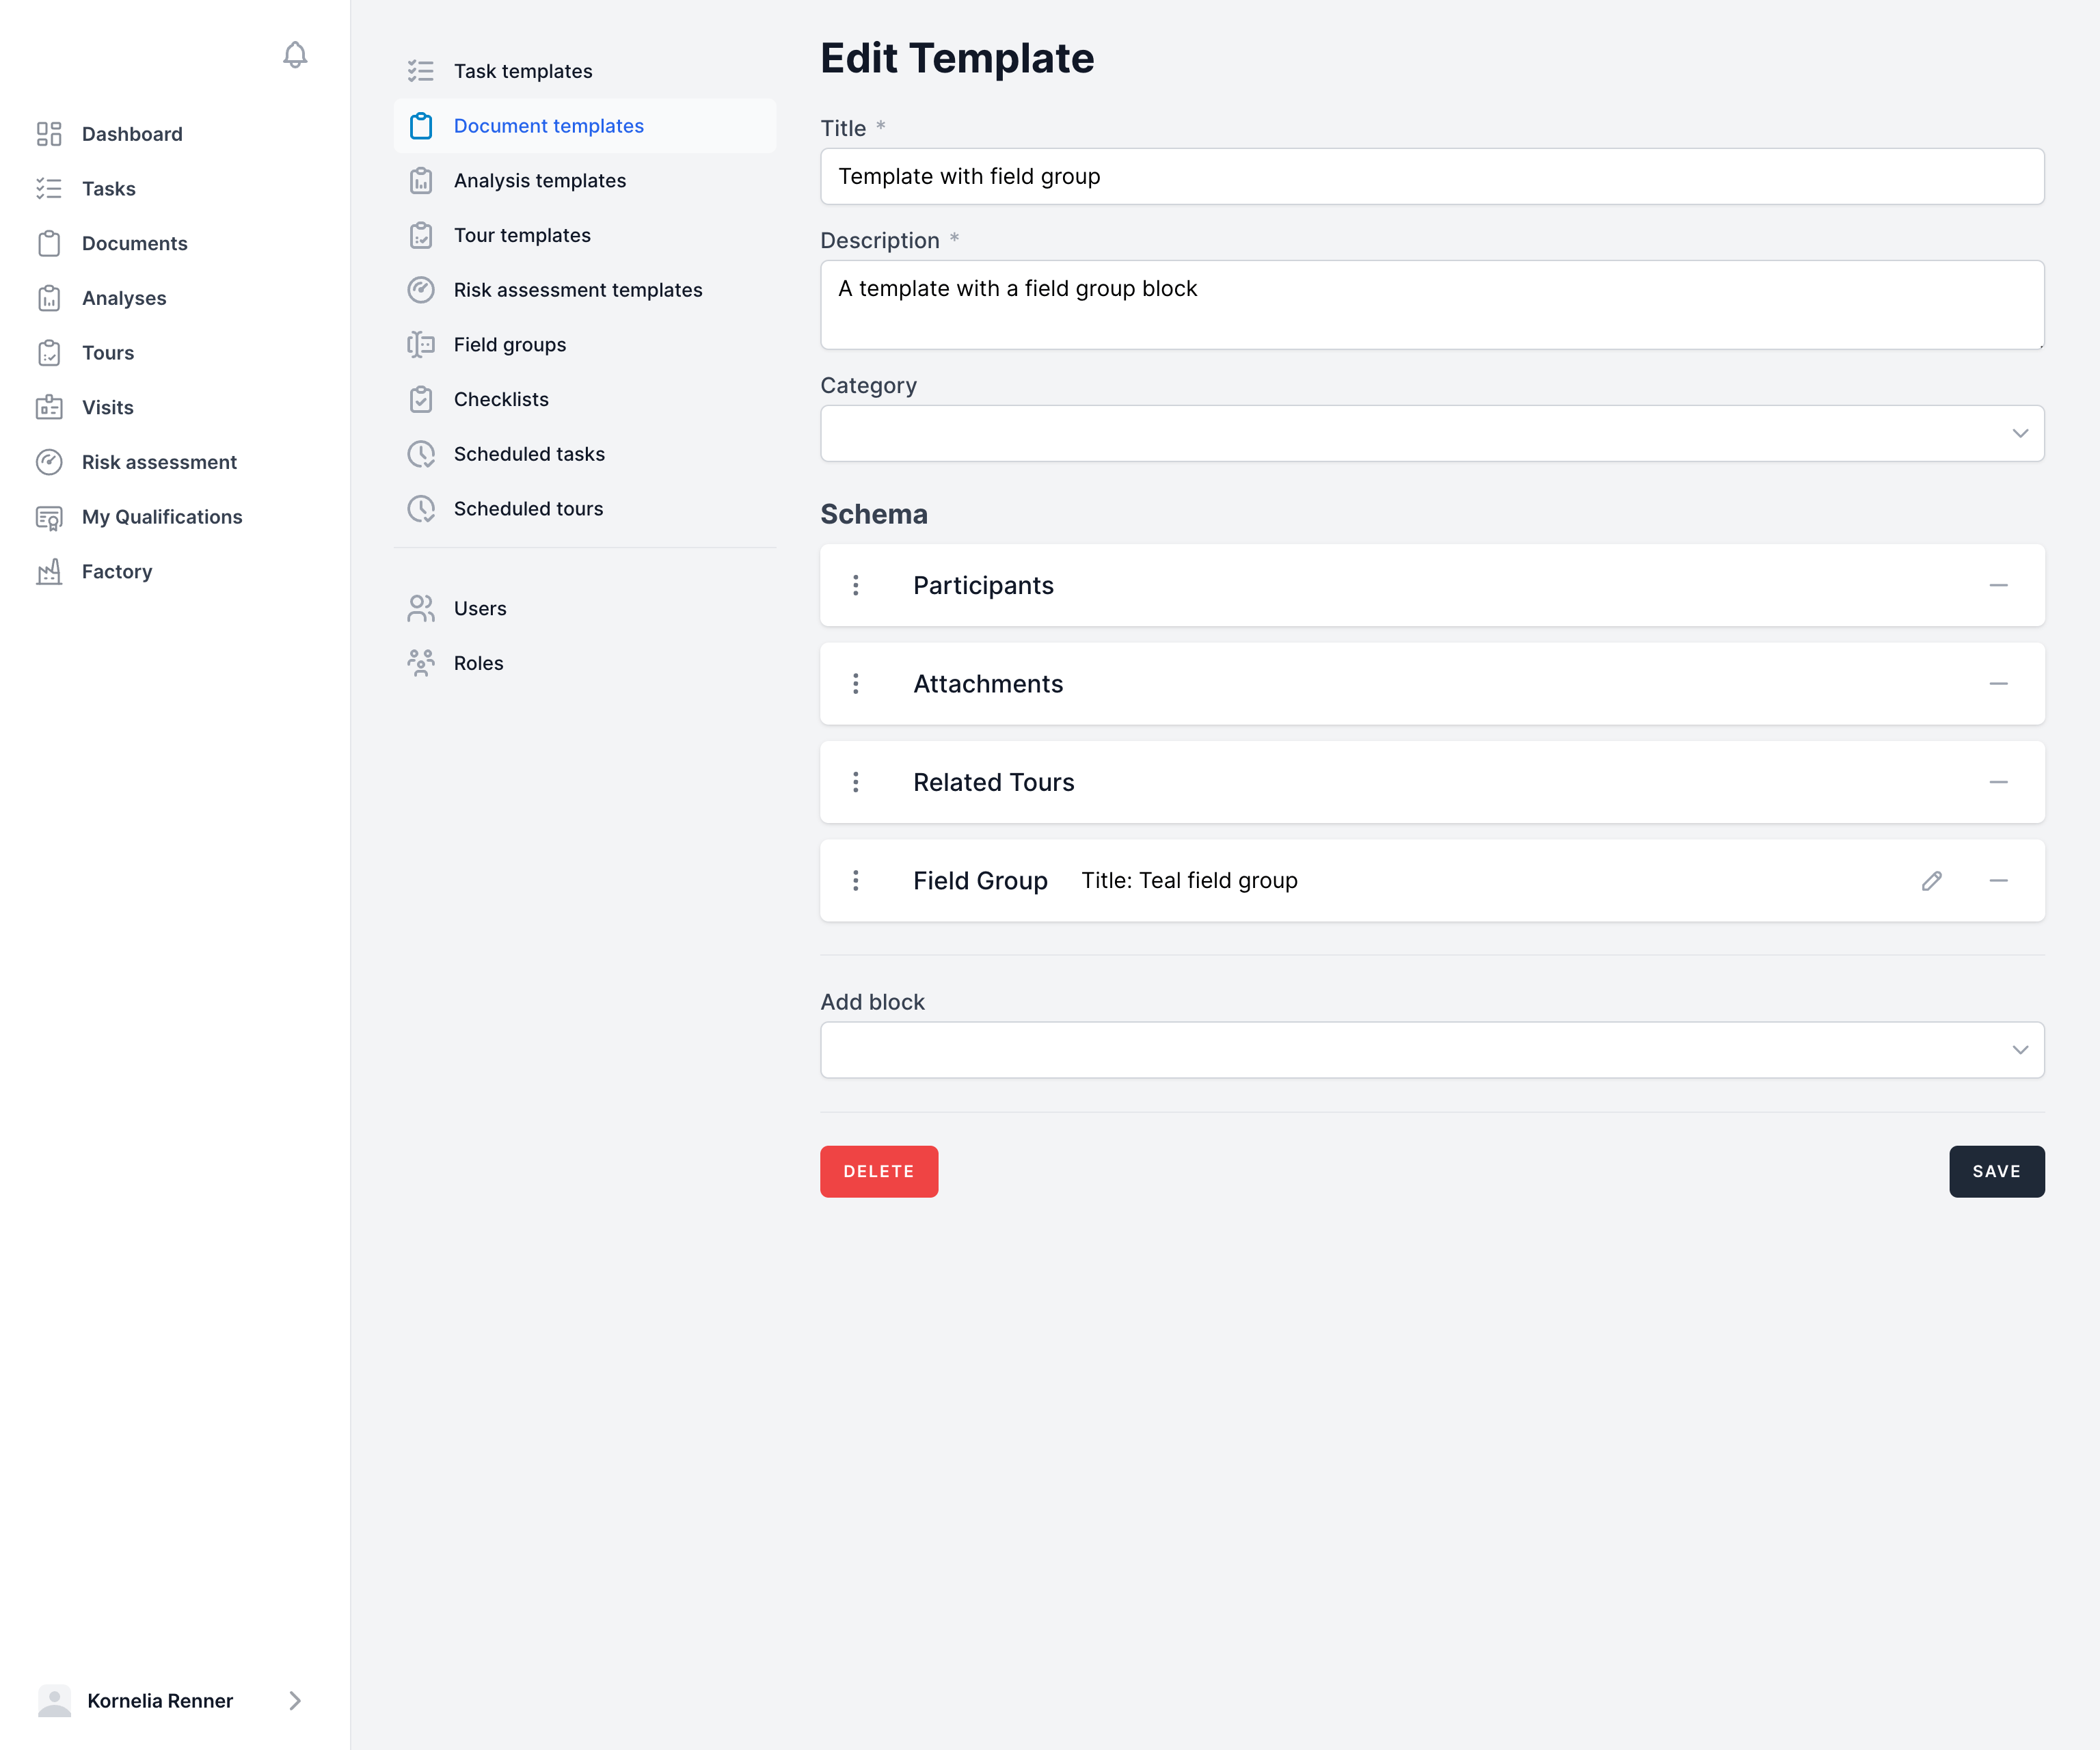Click the Visits badge icon
This screenshot has height=1750, width=2100.
coord(49,407)
